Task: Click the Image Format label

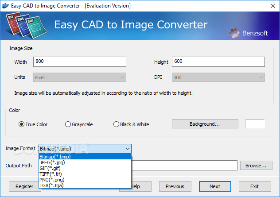Action: pos(20,148)
